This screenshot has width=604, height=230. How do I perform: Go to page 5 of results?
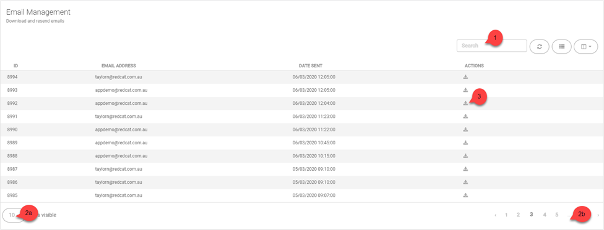[557, 215]
